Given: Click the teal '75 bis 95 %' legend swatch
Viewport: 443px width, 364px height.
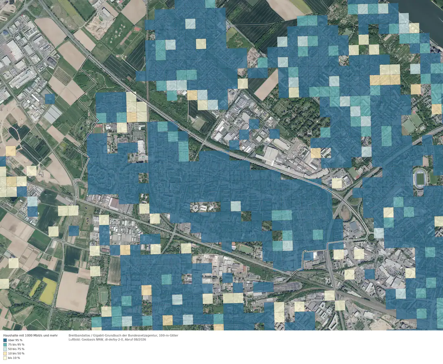Looking at the screenshot, I should click(x=5, y=345).
